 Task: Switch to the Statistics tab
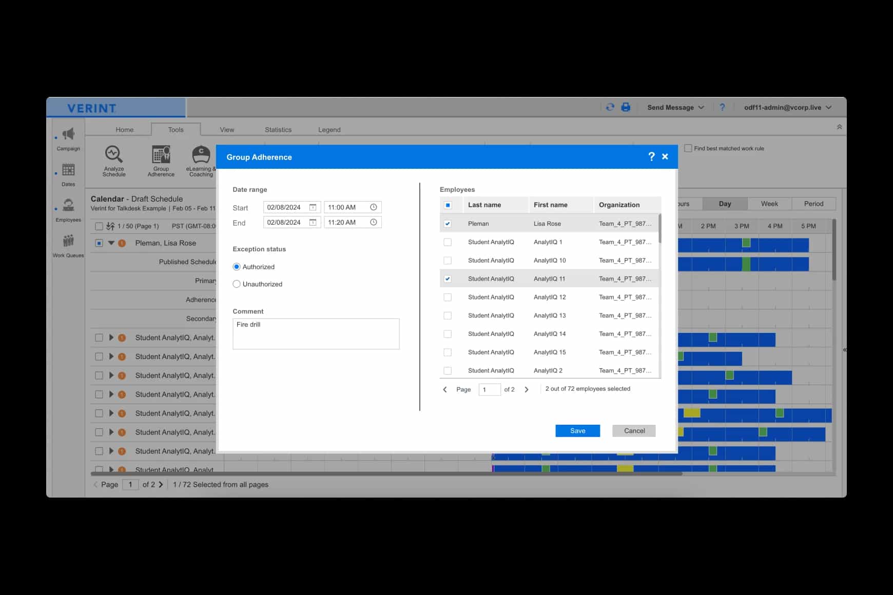(x=278, y=129)
